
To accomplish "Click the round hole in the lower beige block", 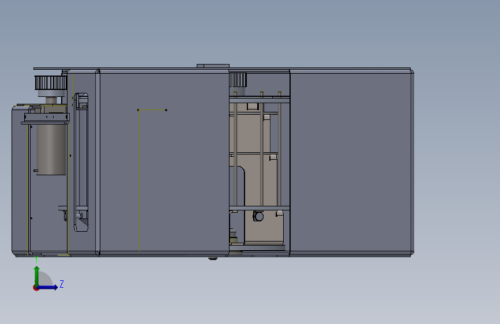I will pyautogui.click(x=258, y=217).
